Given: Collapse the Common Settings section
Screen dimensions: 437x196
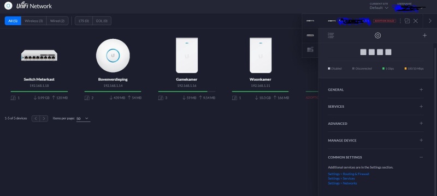Looking at the screenshot, I should click(376, 157).
